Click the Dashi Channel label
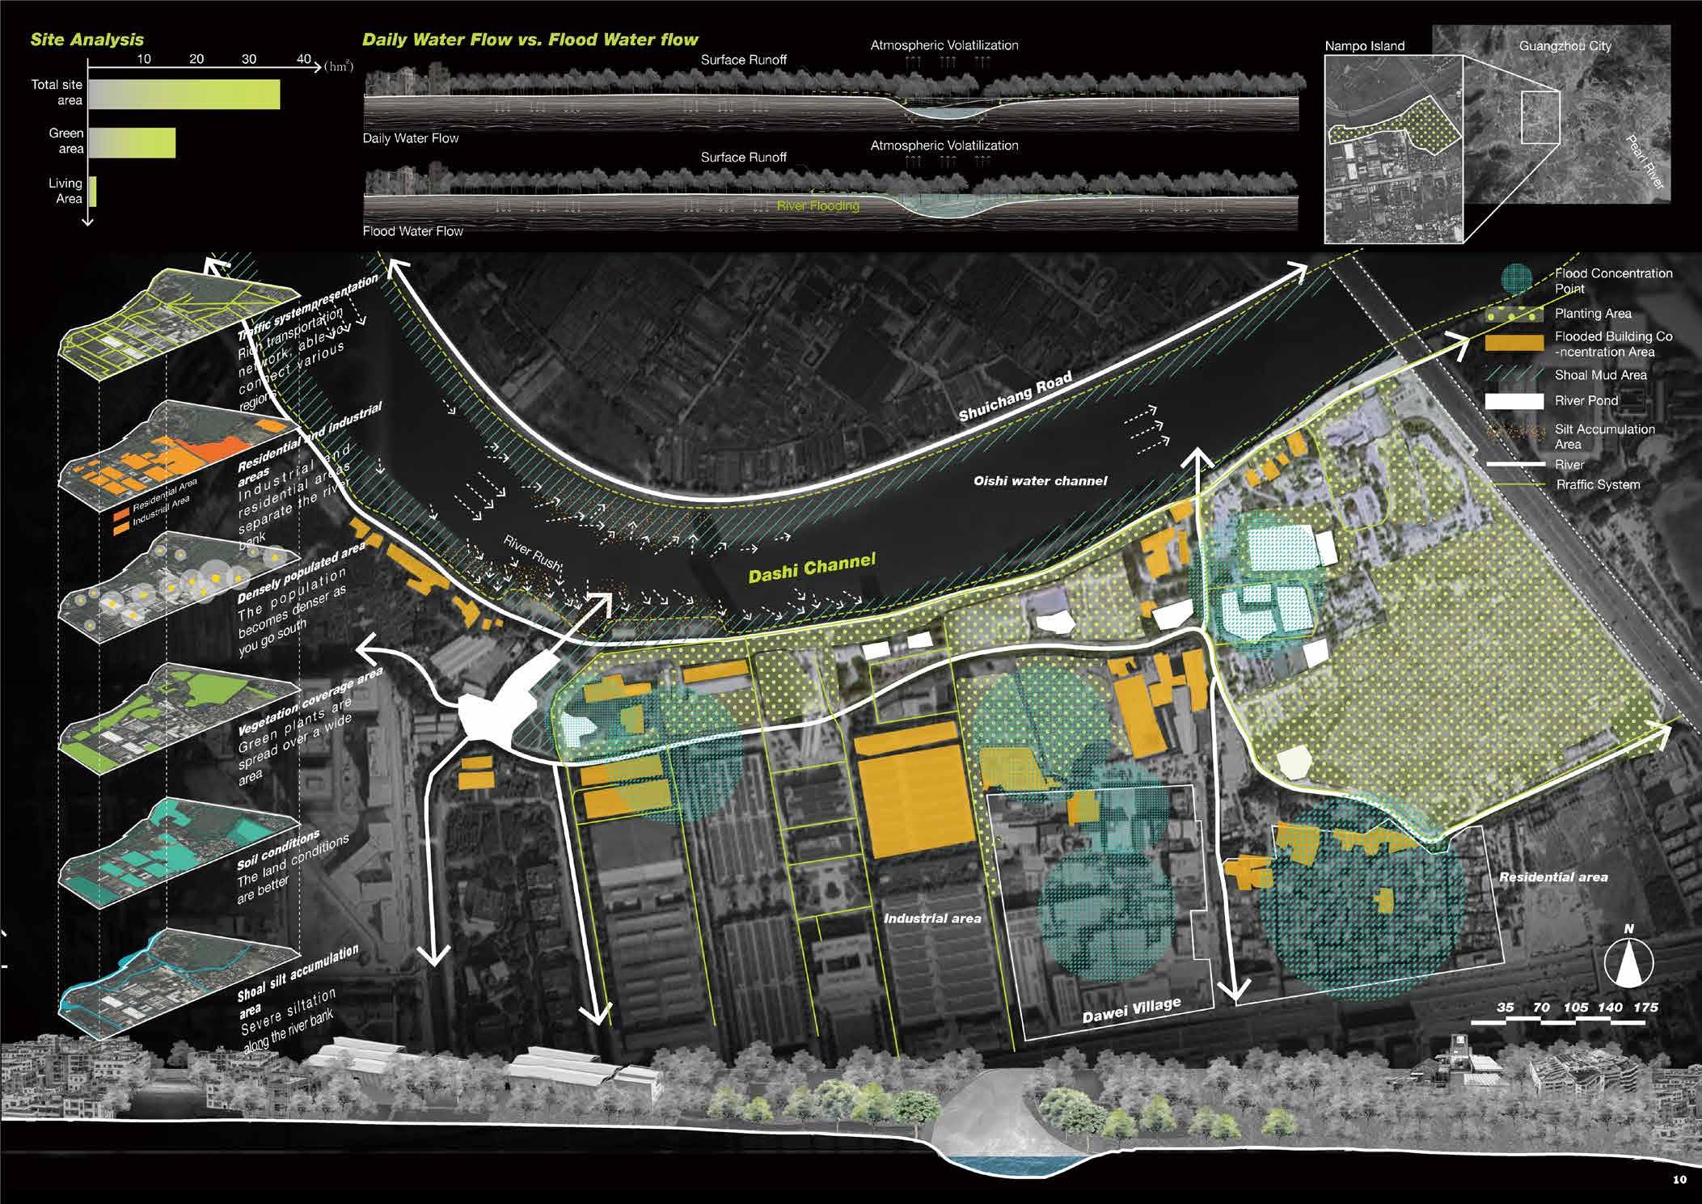Image resolution: width=1702 pixels, height=1204 pixels. (811, 568)
